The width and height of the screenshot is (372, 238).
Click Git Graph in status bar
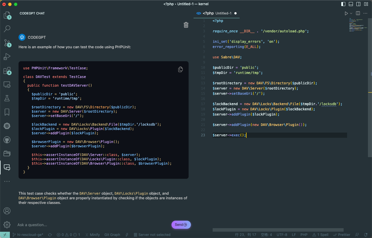click(112, 235)
